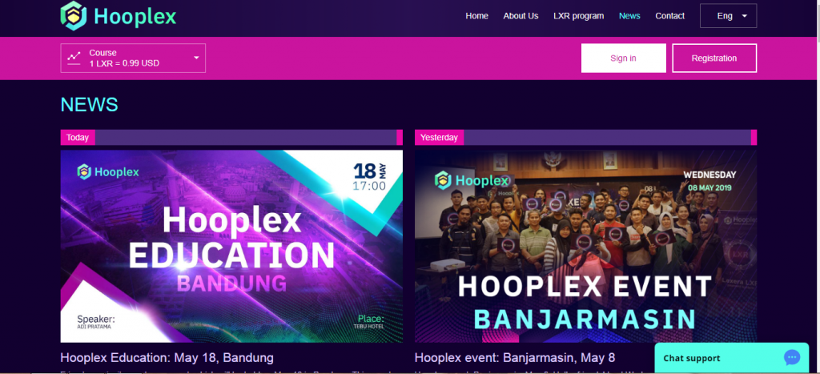The image size is (820, 374).
Task: Go to the Home menu item
Action: click(477, 16)
